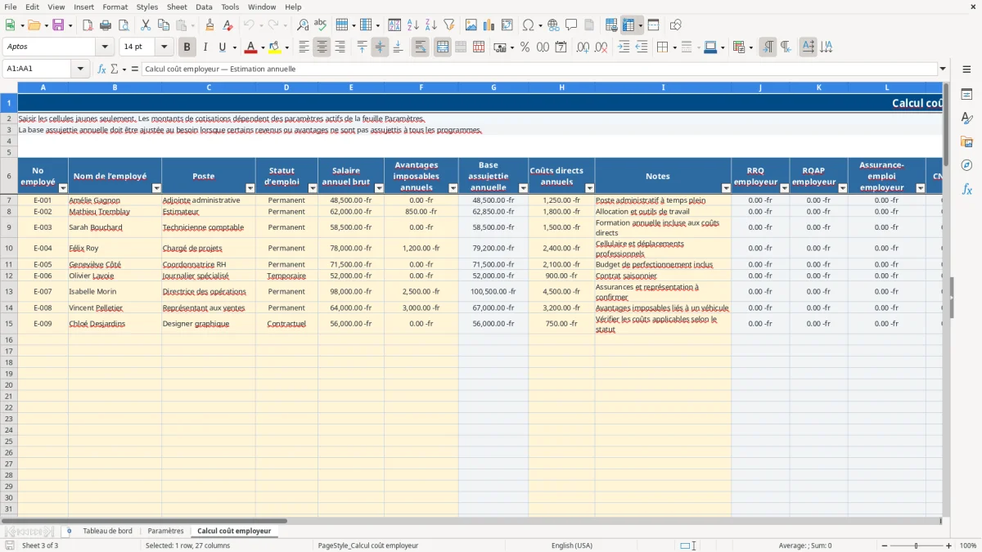This screenshot has height=552, width=982.
Task: Click the Undo arrow
Action: click(x=249, y=25)
